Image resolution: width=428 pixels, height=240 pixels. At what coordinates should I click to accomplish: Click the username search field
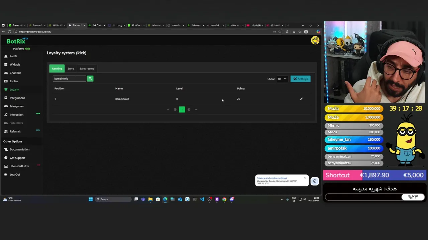click(69, 79)
